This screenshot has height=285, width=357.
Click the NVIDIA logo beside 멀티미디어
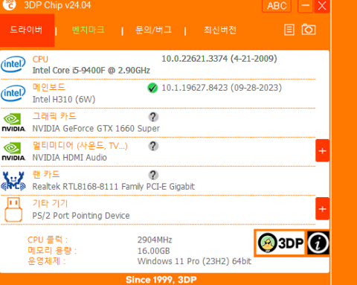(13, 151)
